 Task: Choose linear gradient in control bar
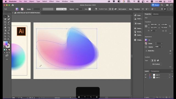pyautogui.click(x=109, y=9)
